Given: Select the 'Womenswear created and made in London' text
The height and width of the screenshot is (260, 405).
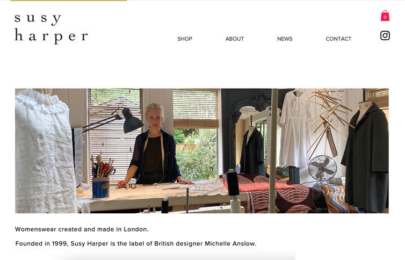Looking at the screenshot, I should click(82, 229).
